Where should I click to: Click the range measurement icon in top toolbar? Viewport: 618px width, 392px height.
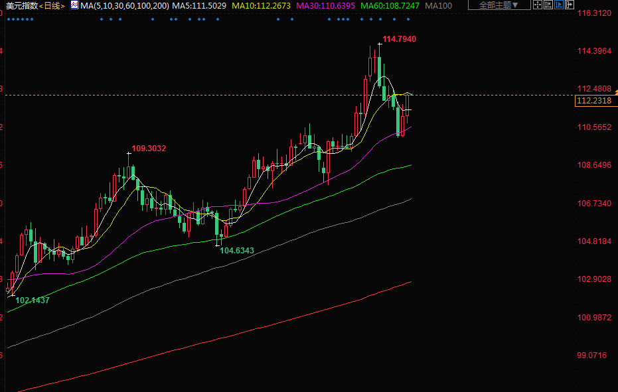click(x=548, y=5)
